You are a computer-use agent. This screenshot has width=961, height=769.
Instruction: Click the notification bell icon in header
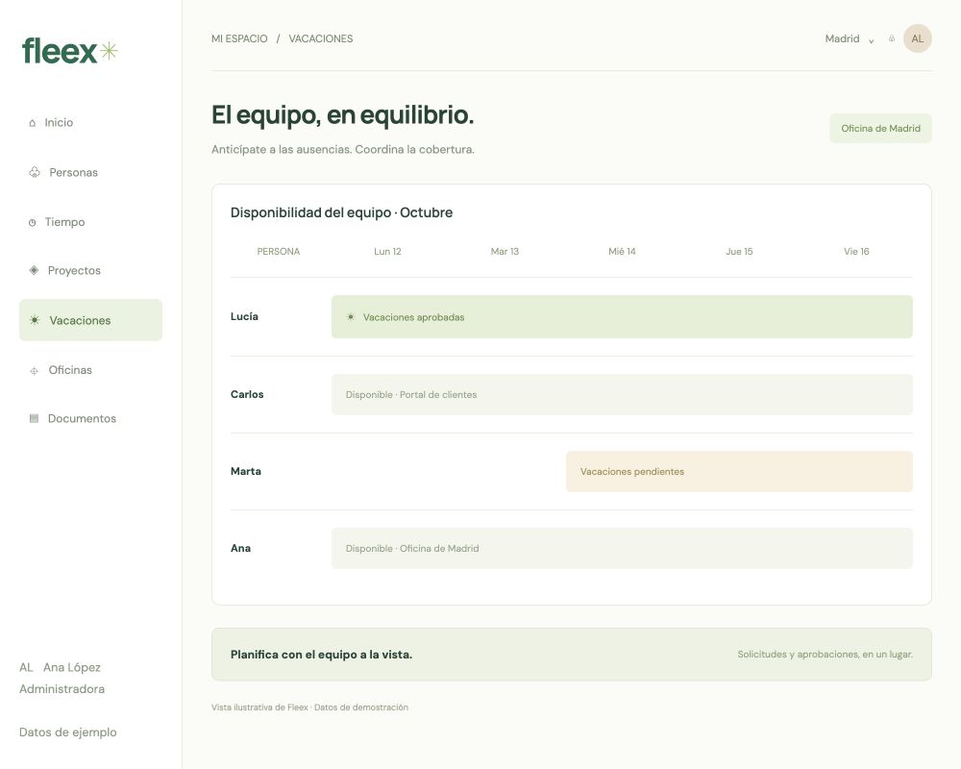pos(892,38)
